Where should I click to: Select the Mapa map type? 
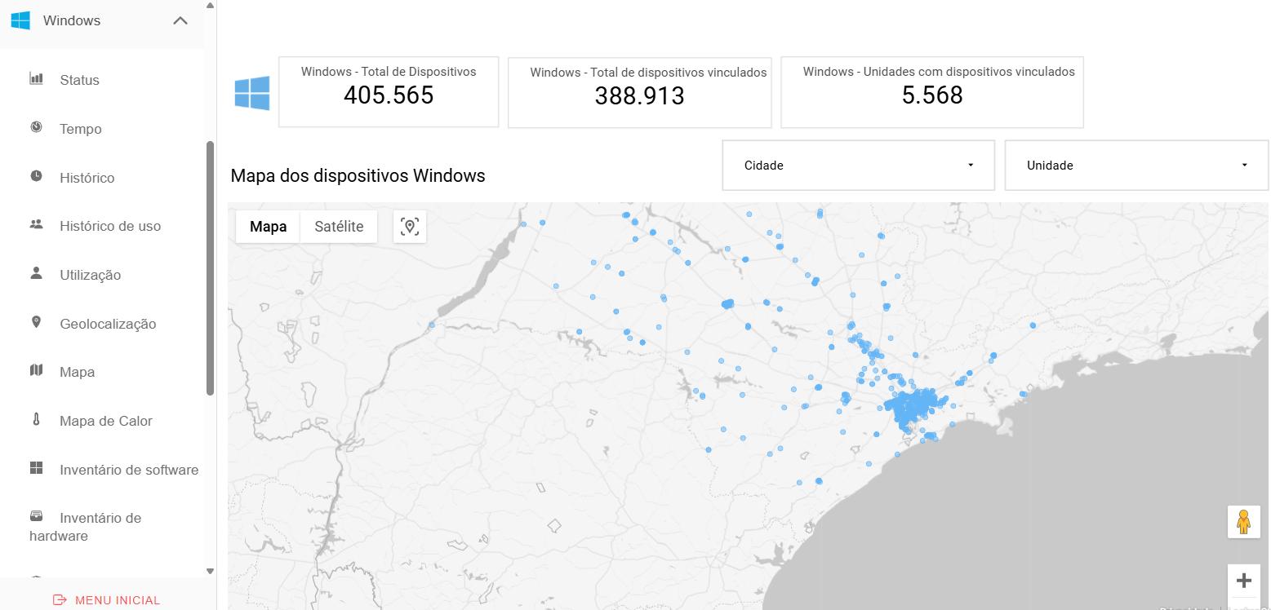coord(268,227)
